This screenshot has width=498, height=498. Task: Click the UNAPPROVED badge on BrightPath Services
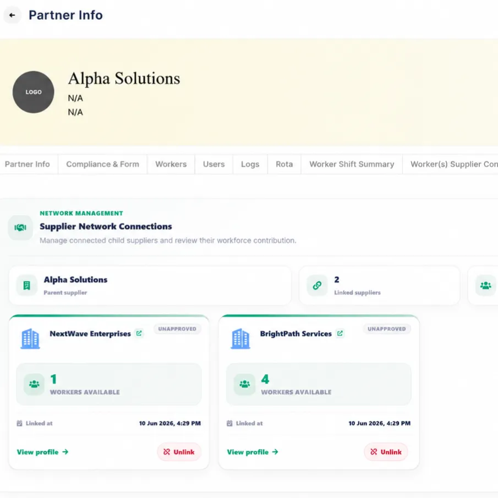coord(386,329)
